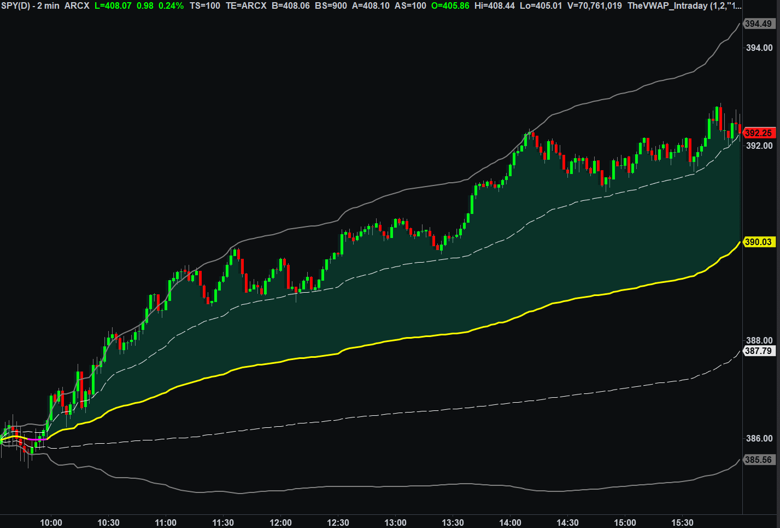Click the 12:30 time axis label
Viewport: 780px width, 528px height.
[338, 523]
